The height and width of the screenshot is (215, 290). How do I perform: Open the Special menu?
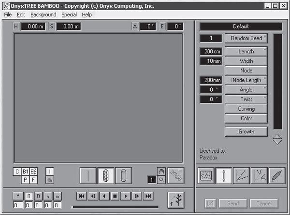[69, 14]
